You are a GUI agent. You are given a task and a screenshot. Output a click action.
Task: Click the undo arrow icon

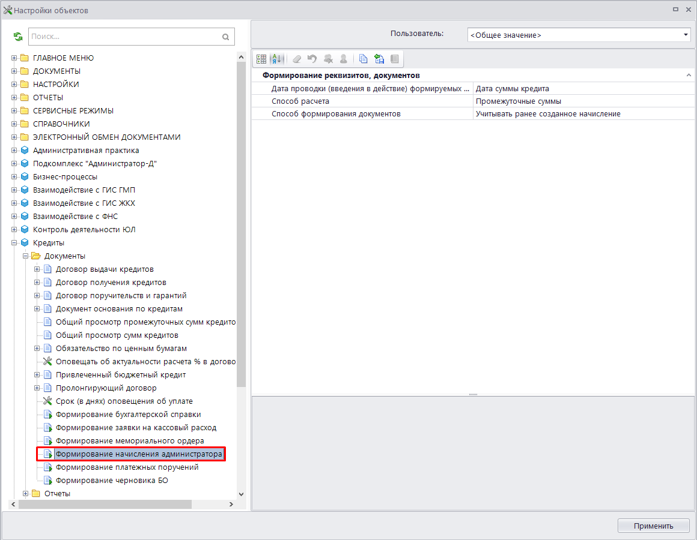[312, 59]
